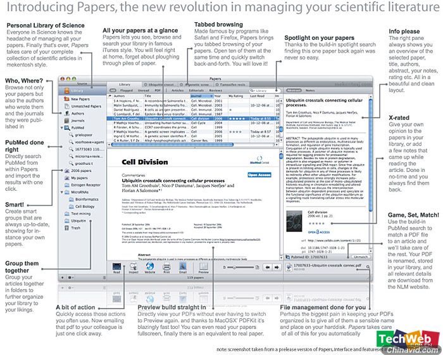Screen dimensions: 443x355
Task: Filter to Reviews only
Action: [x=216, y=90]
